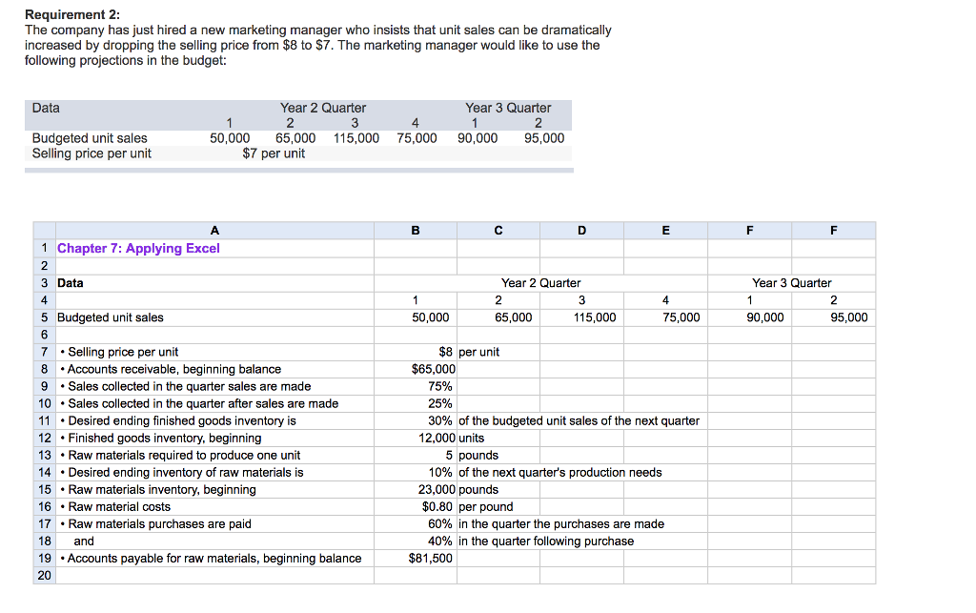Select row 20 header number

tap(44, 576)
